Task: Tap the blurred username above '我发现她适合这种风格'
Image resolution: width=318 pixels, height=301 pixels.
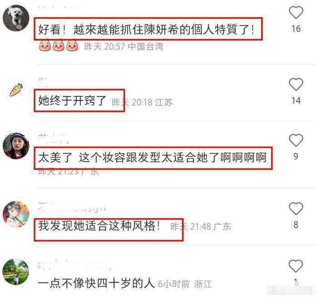Action: (72, 207)
